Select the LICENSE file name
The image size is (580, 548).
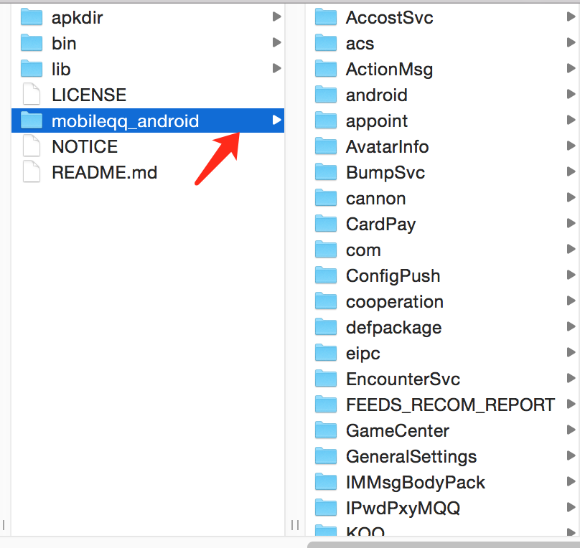point(89,95)
